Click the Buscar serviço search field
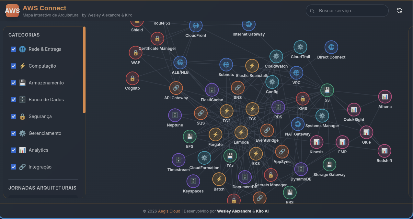This screenshot has width=413, height=219. point(347,10)
